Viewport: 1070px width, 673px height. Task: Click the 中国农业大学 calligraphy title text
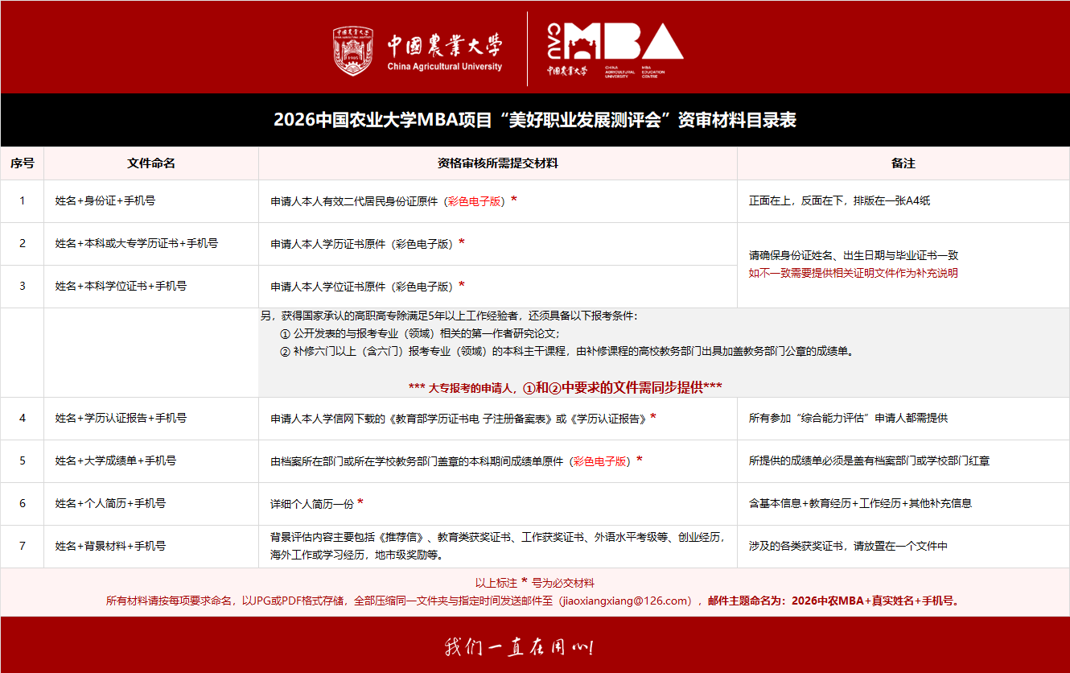[x=444, y=44]
